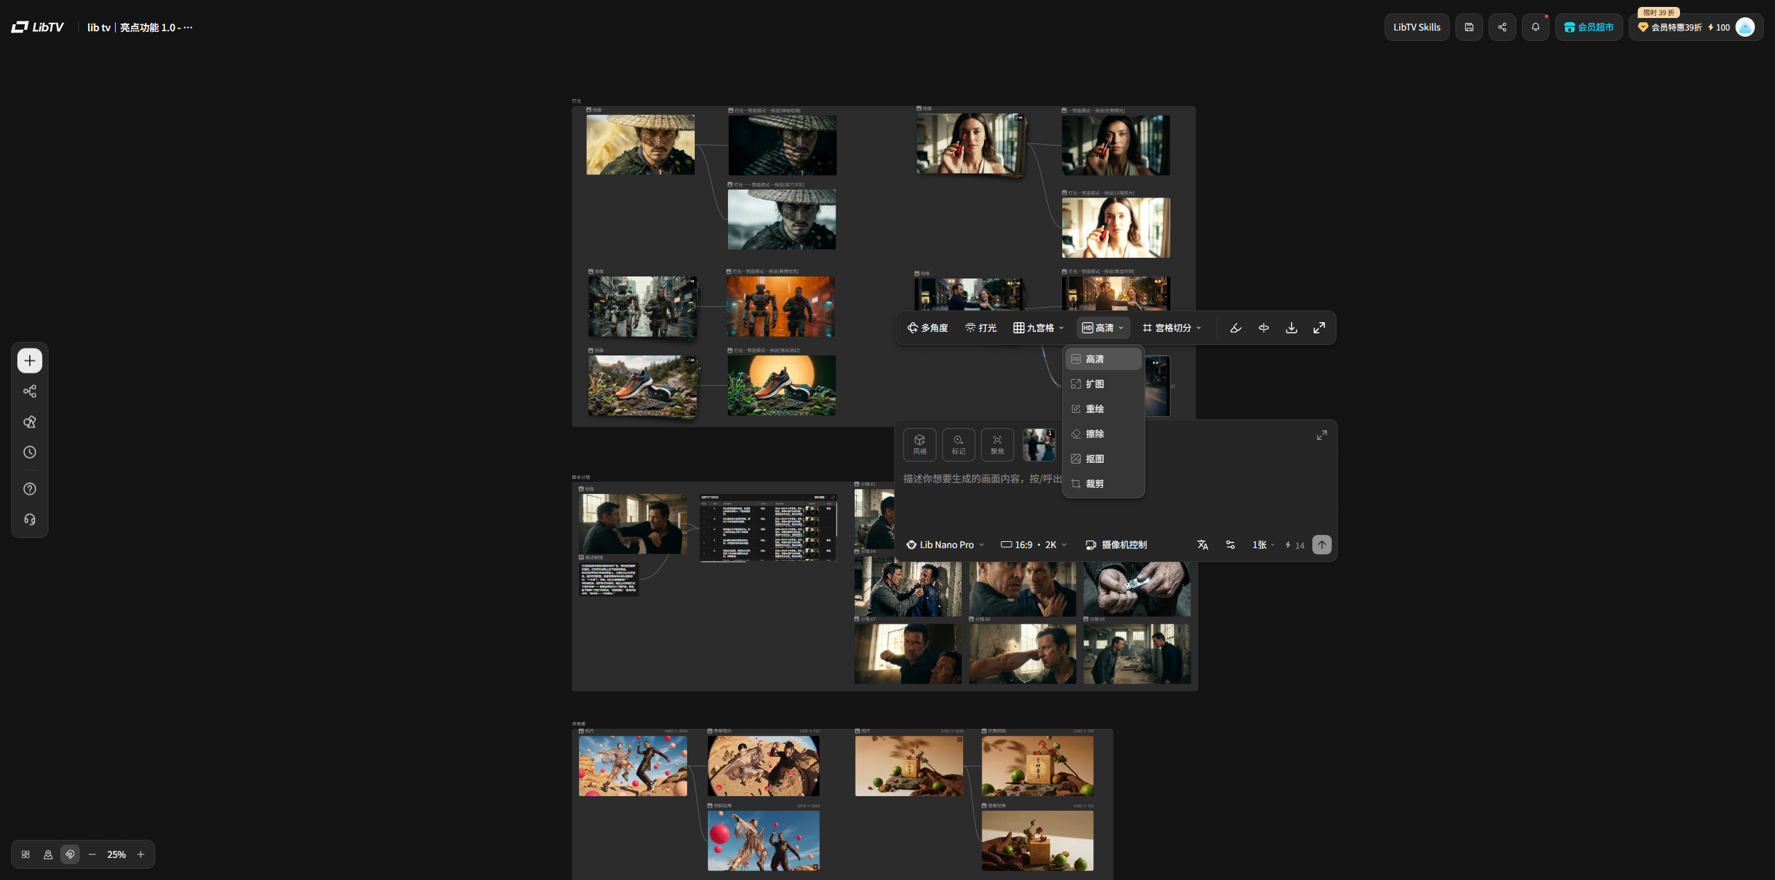This screenshot has height=880, width=1775.
Task: Click the 多角度 multi-angle tool
Action: pyautogui.click(x=928, y=328)
